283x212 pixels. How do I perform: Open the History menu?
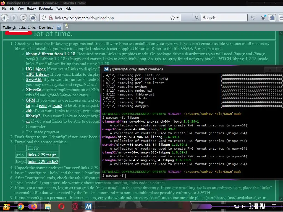[31, 9]
